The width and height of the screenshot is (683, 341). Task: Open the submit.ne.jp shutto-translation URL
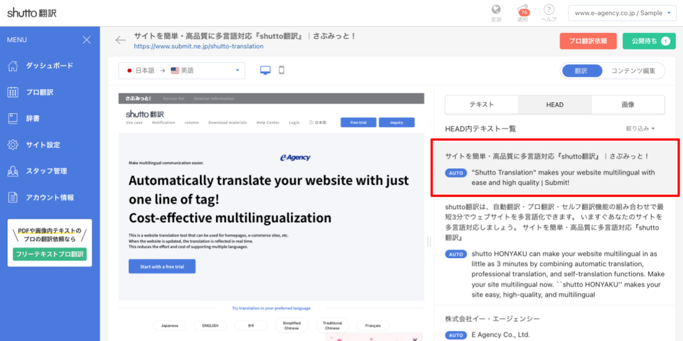pos(199,46)
